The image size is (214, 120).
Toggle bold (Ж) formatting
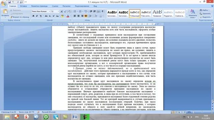point(33,16)
